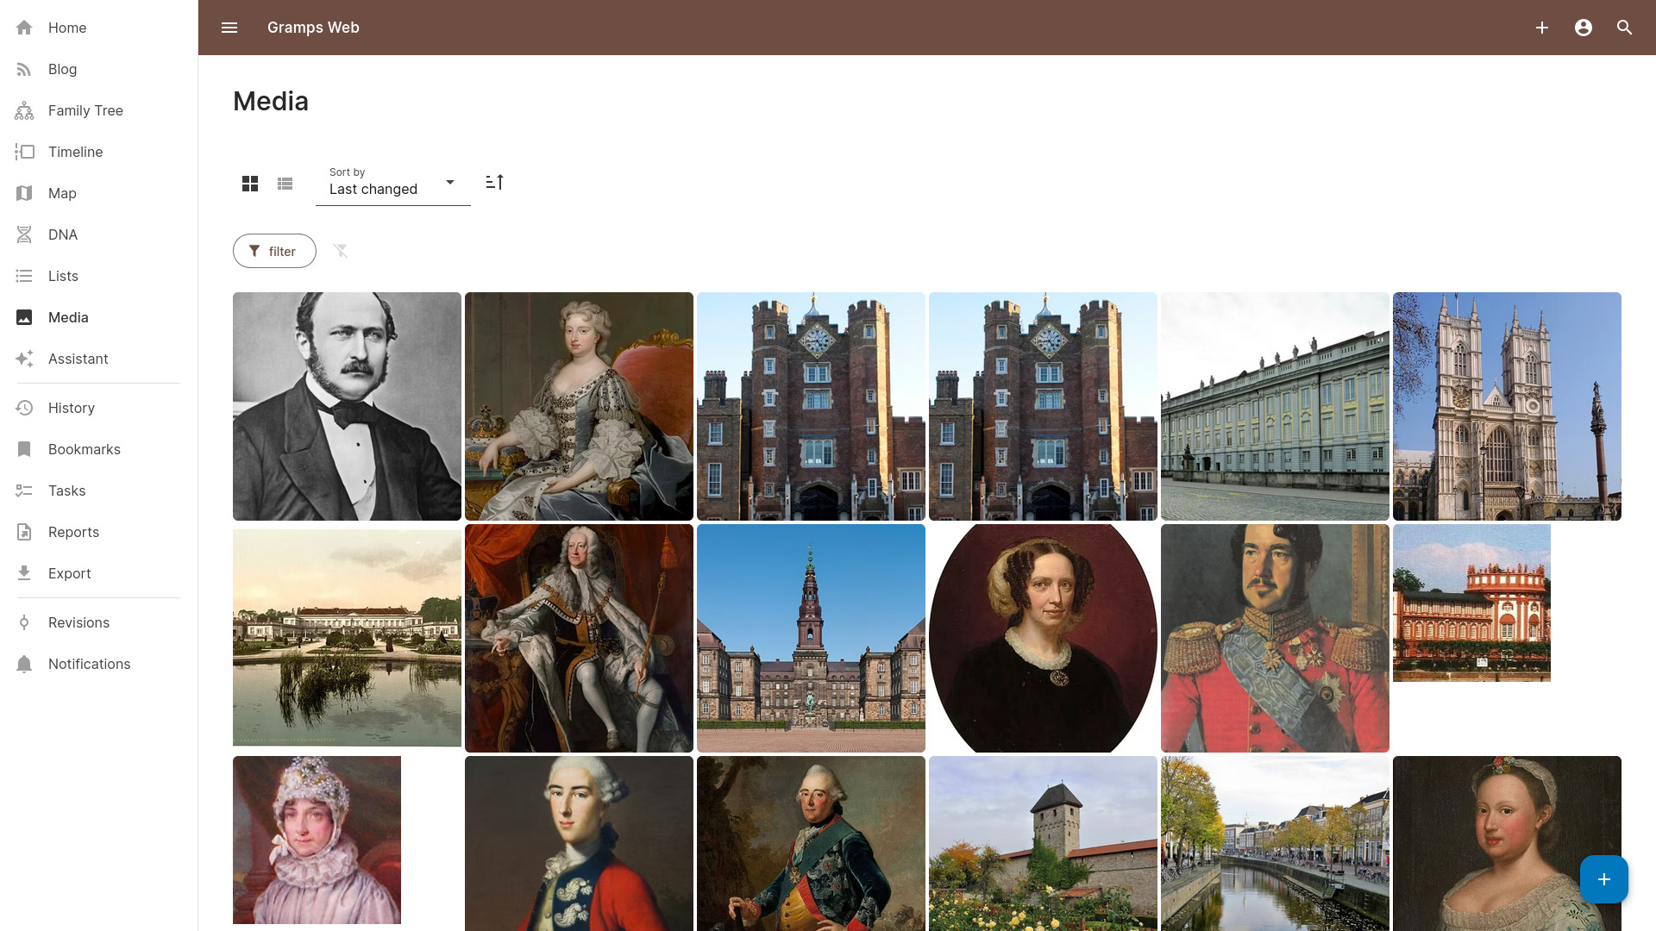Click the Home icon in sidebar
Screen dimensions: 1656x931
point(24,28)
